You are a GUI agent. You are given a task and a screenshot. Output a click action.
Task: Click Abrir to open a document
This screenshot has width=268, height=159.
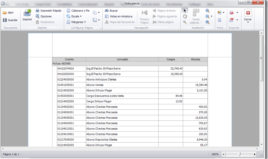(x=8, y=12)
